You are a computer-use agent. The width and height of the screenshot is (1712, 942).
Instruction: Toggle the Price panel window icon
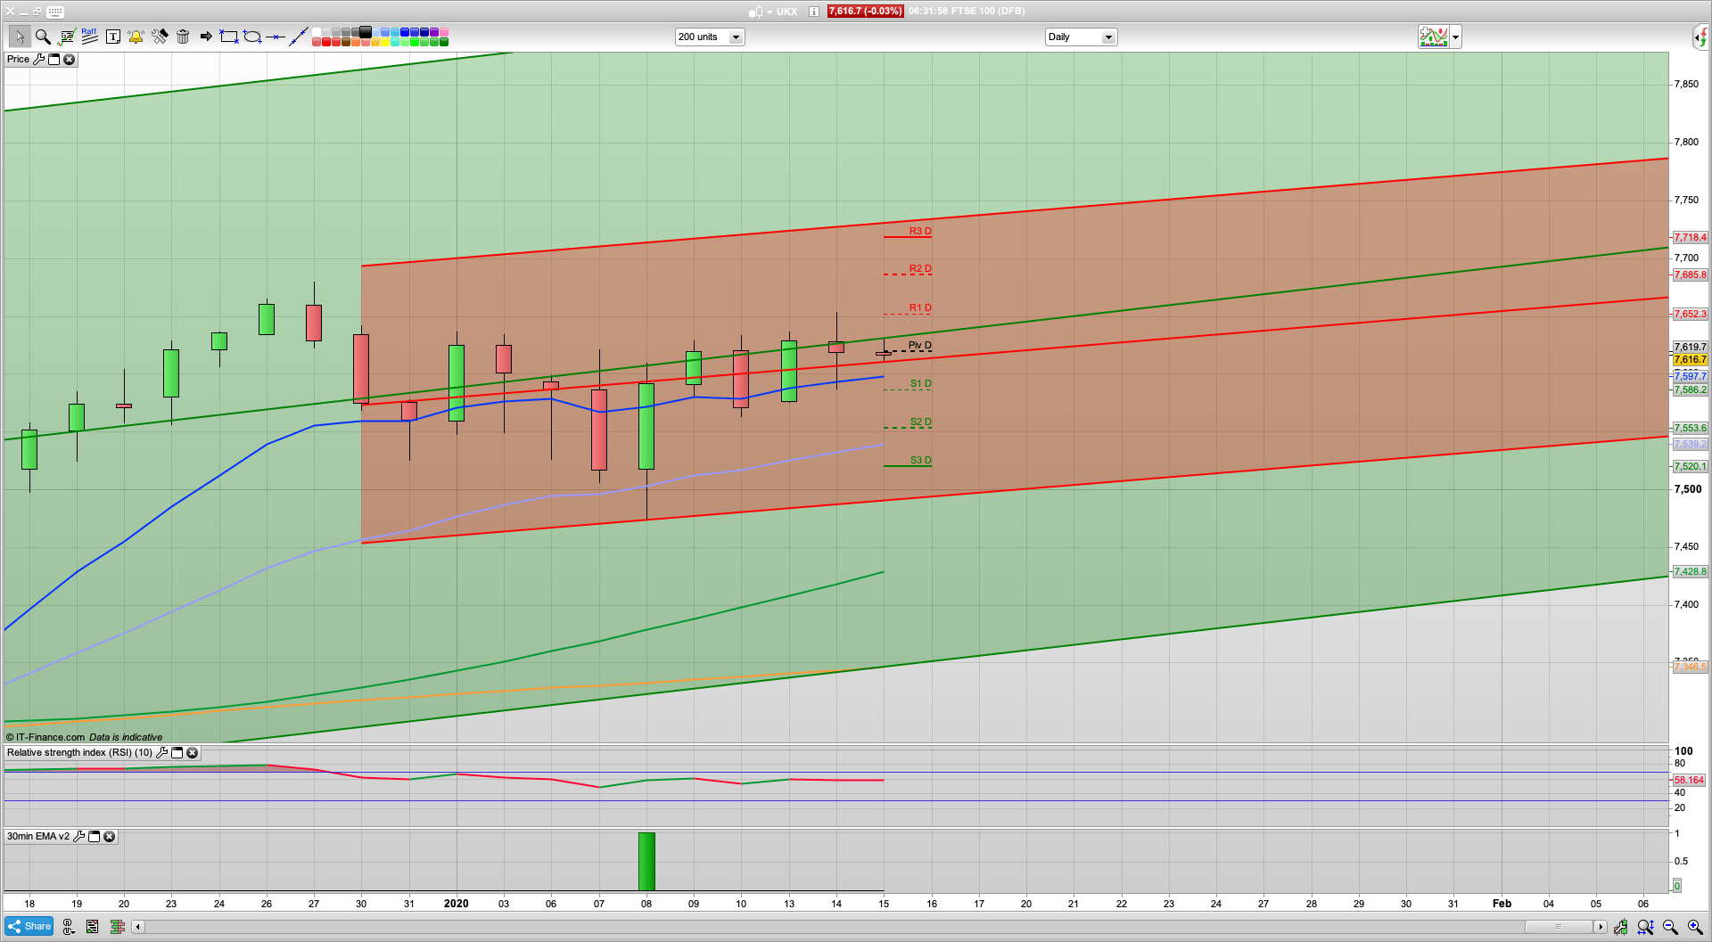(53, 60)
